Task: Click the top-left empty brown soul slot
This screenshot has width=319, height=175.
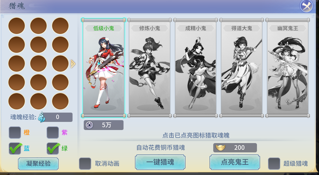Action: [x=17, y=26]
